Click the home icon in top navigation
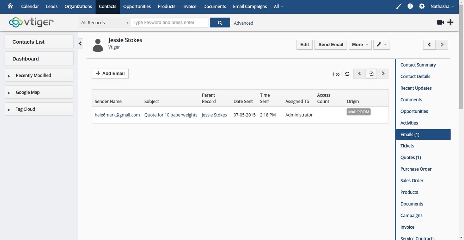Image resolution: width=464 pixels, height=240 pixels. pos(10,6)
